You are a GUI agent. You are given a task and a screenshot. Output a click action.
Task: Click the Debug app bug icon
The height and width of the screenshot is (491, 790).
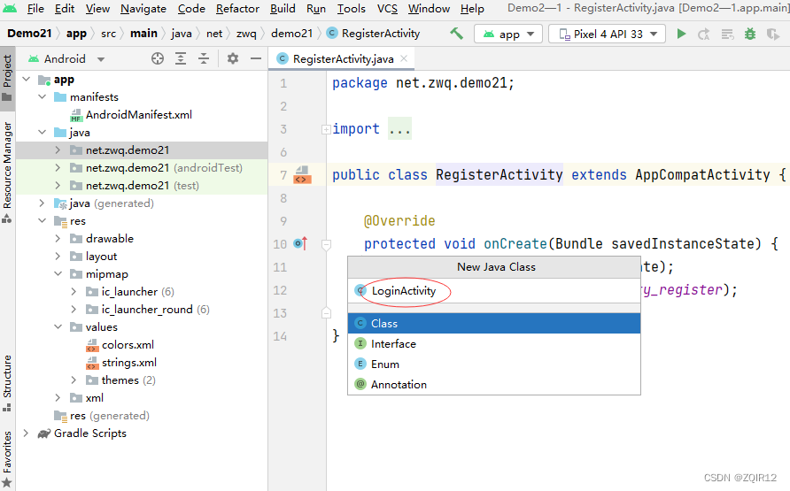[x=750, y=34]
